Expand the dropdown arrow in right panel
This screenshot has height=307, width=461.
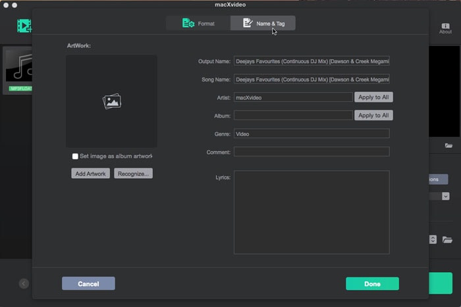(446, 196)
